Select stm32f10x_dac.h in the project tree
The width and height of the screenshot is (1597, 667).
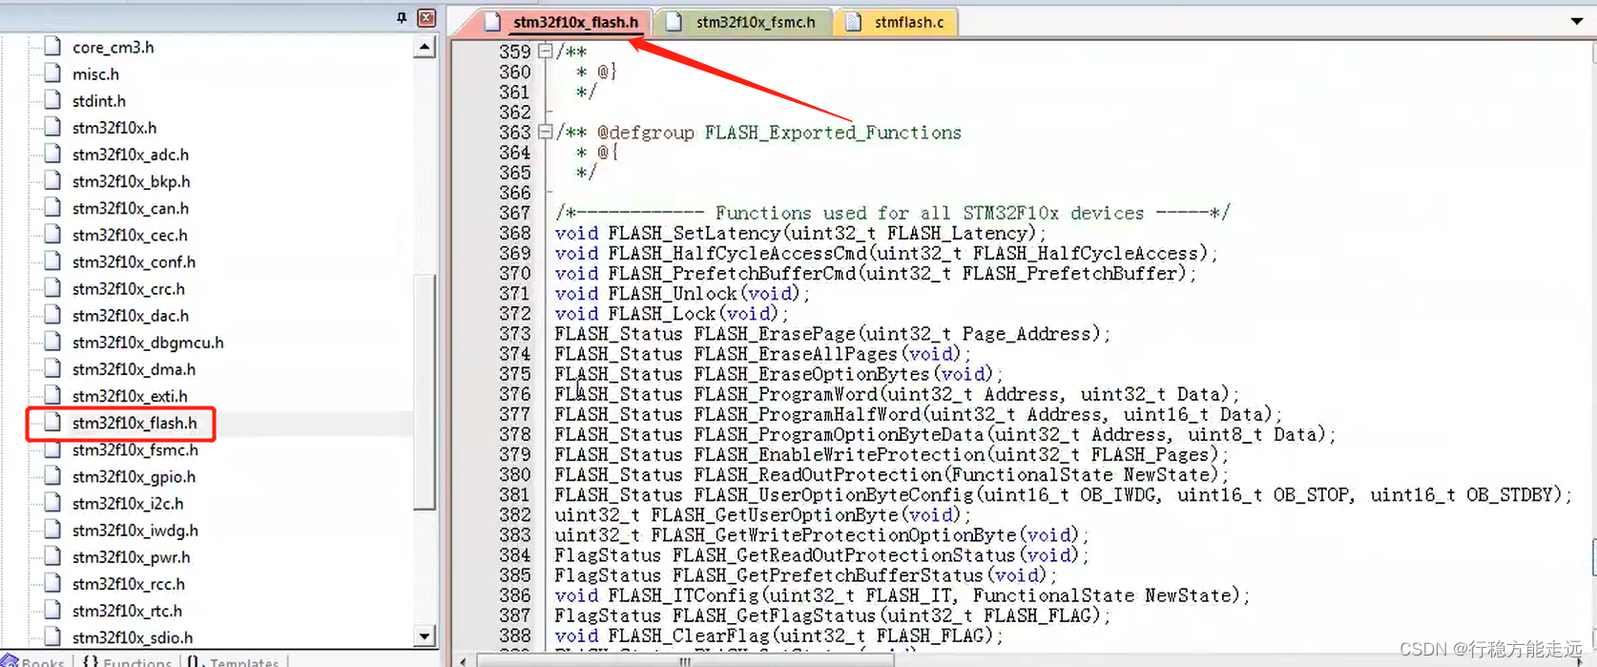(131, 315)
